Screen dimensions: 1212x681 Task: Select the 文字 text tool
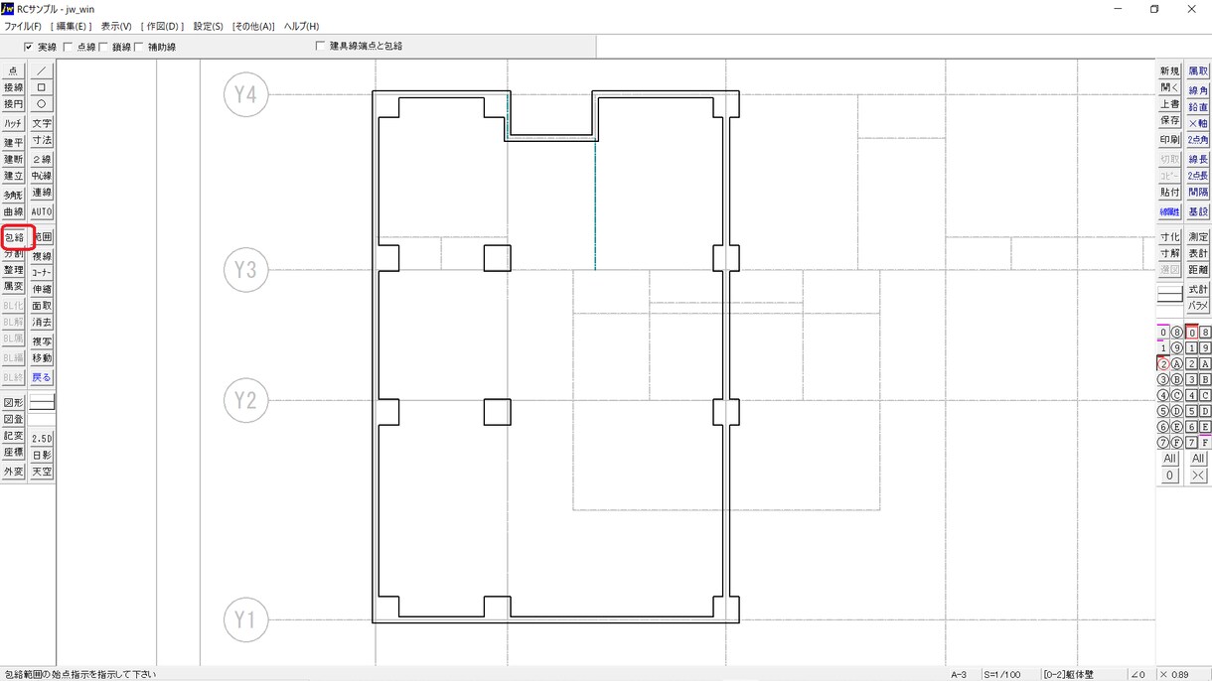click(42, 124)
